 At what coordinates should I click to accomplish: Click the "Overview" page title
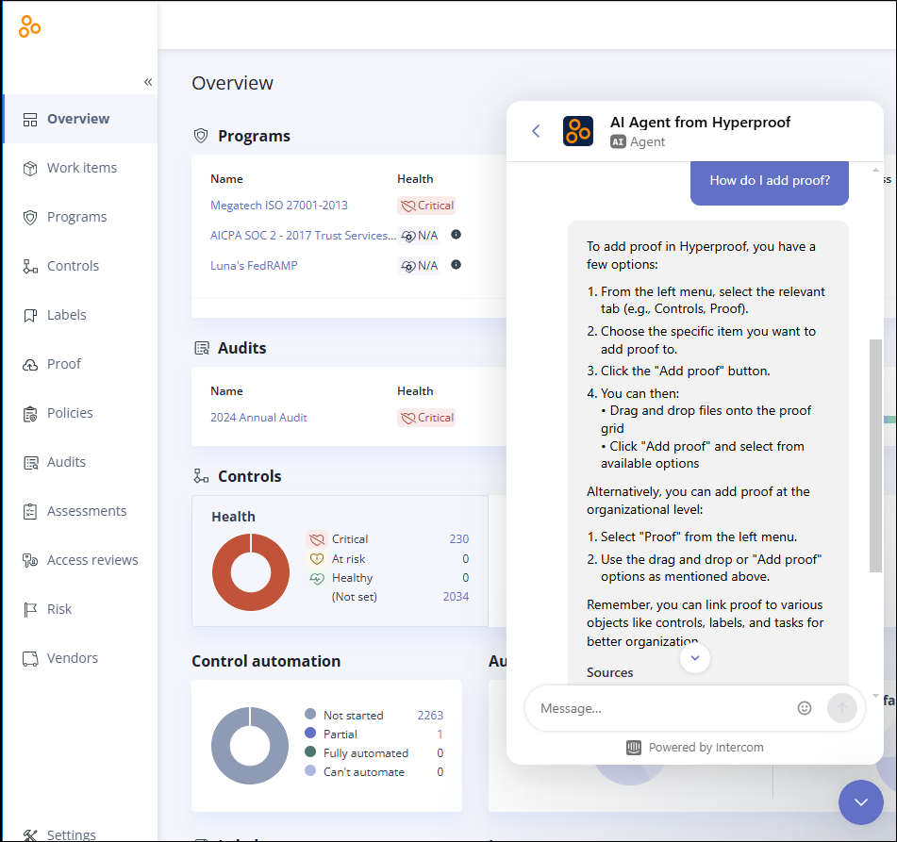232,83
